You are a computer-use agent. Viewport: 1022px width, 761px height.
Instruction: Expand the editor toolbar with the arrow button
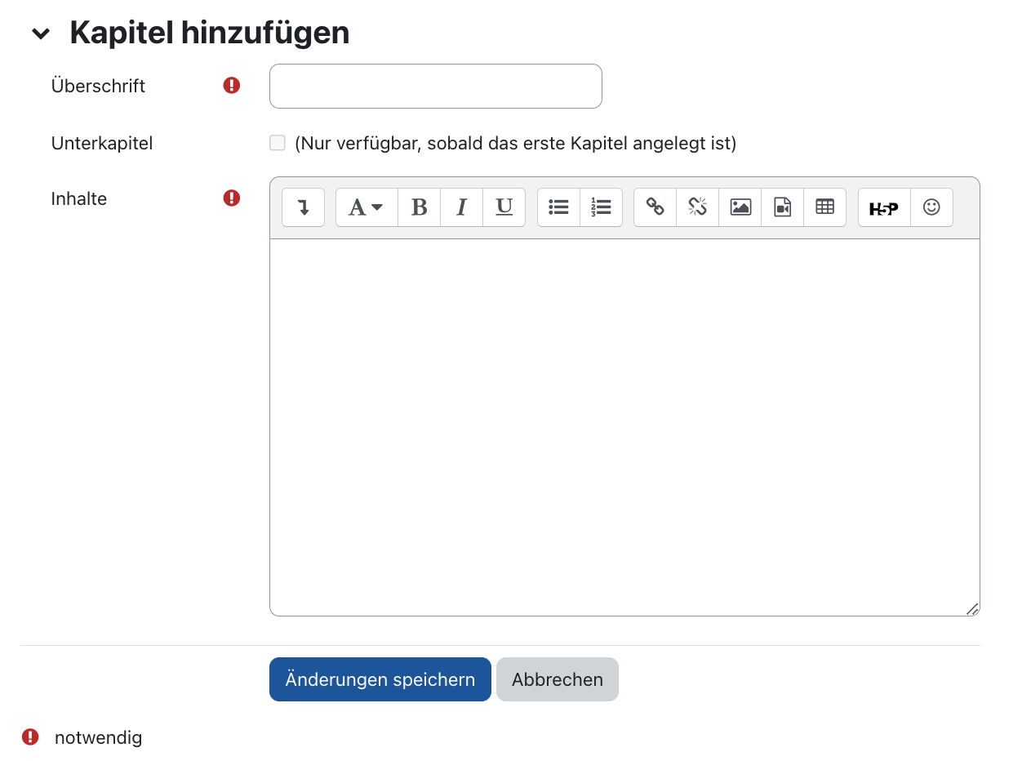(303, 207)
